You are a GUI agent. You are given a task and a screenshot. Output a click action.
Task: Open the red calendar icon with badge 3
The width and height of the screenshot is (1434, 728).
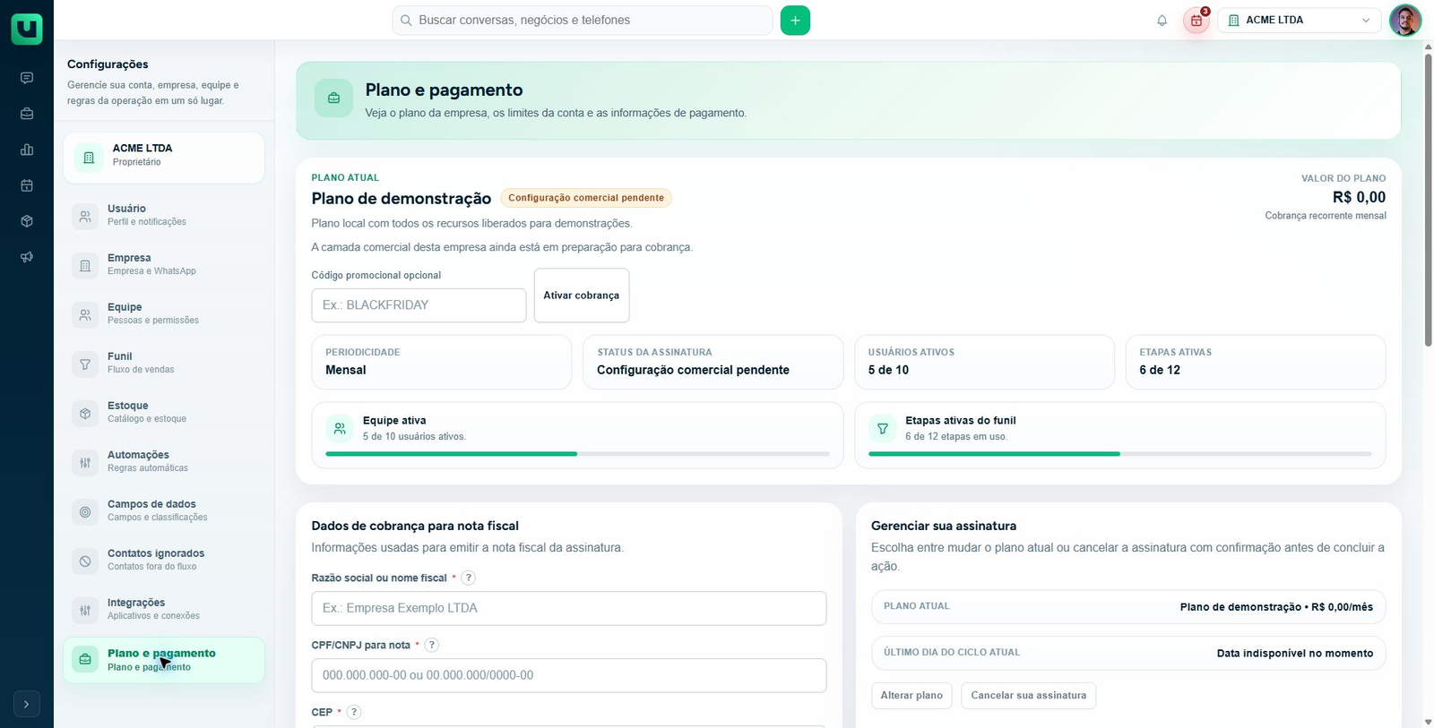tap(1196, 21)
